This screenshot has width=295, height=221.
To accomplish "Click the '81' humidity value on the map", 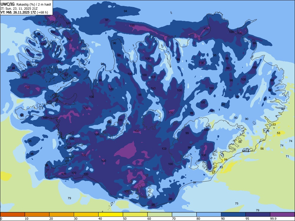I will (245, 151).
